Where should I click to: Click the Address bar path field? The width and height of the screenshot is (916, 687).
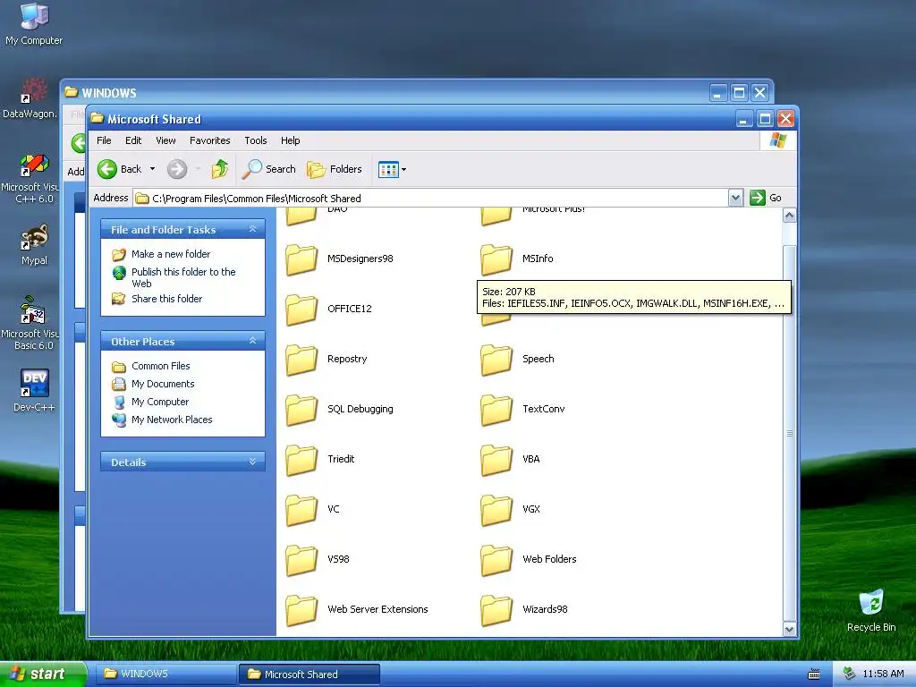pyautogui.click(x=431, y=199)
